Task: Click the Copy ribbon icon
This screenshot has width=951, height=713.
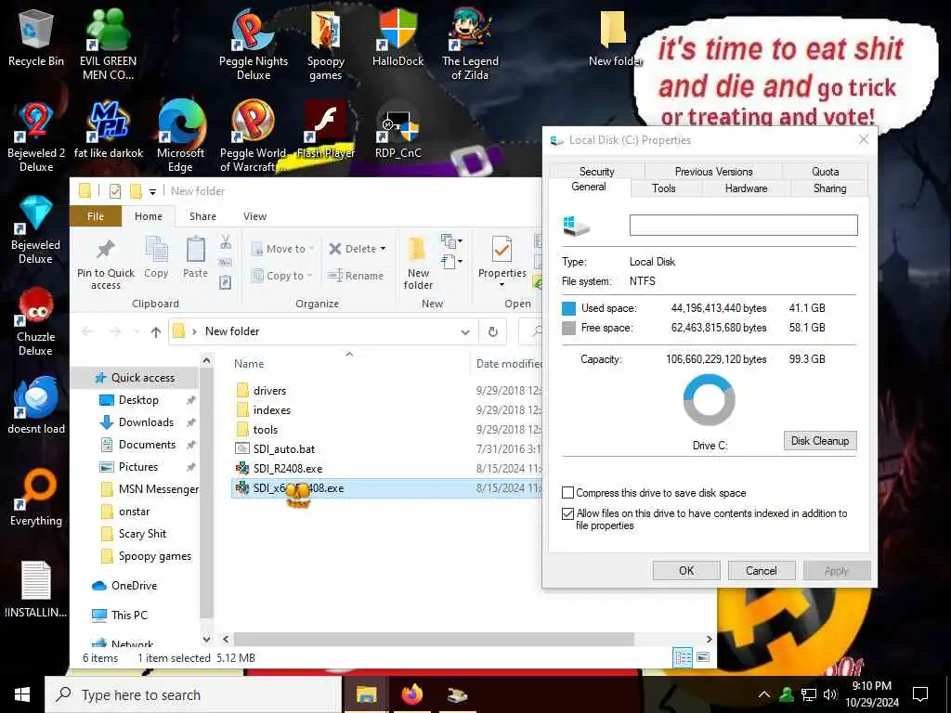Action: click(156, 258)
